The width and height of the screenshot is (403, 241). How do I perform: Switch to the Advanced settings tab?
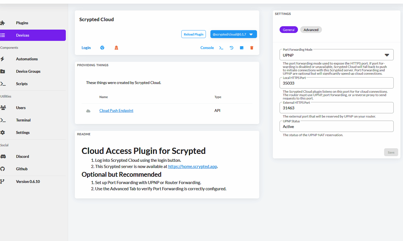click(x=311, y=30)
